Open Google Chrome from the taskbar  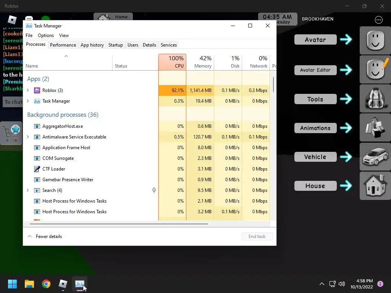coord(46,284)
